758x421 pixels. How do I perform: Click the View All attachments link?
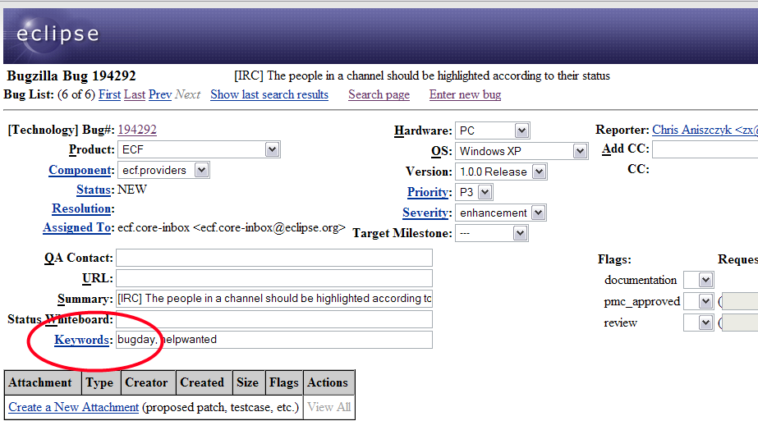click(329, 408)
